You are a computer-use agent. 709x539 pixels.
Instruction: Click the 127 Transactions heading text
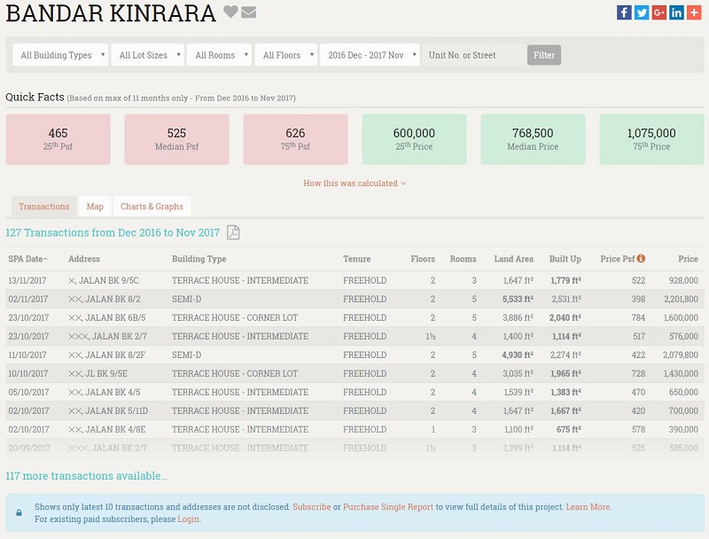113,232
